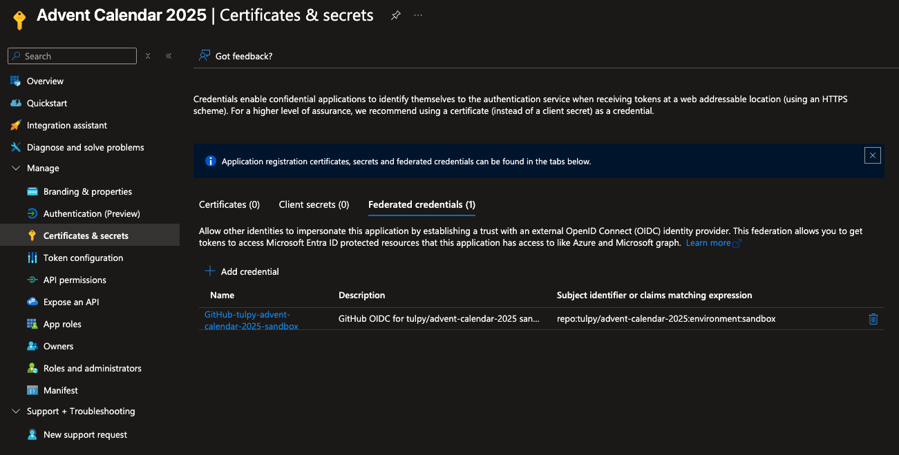Select the Federated credentials (1) tab
Screen dimensions: 899x455
pos(422,204)
